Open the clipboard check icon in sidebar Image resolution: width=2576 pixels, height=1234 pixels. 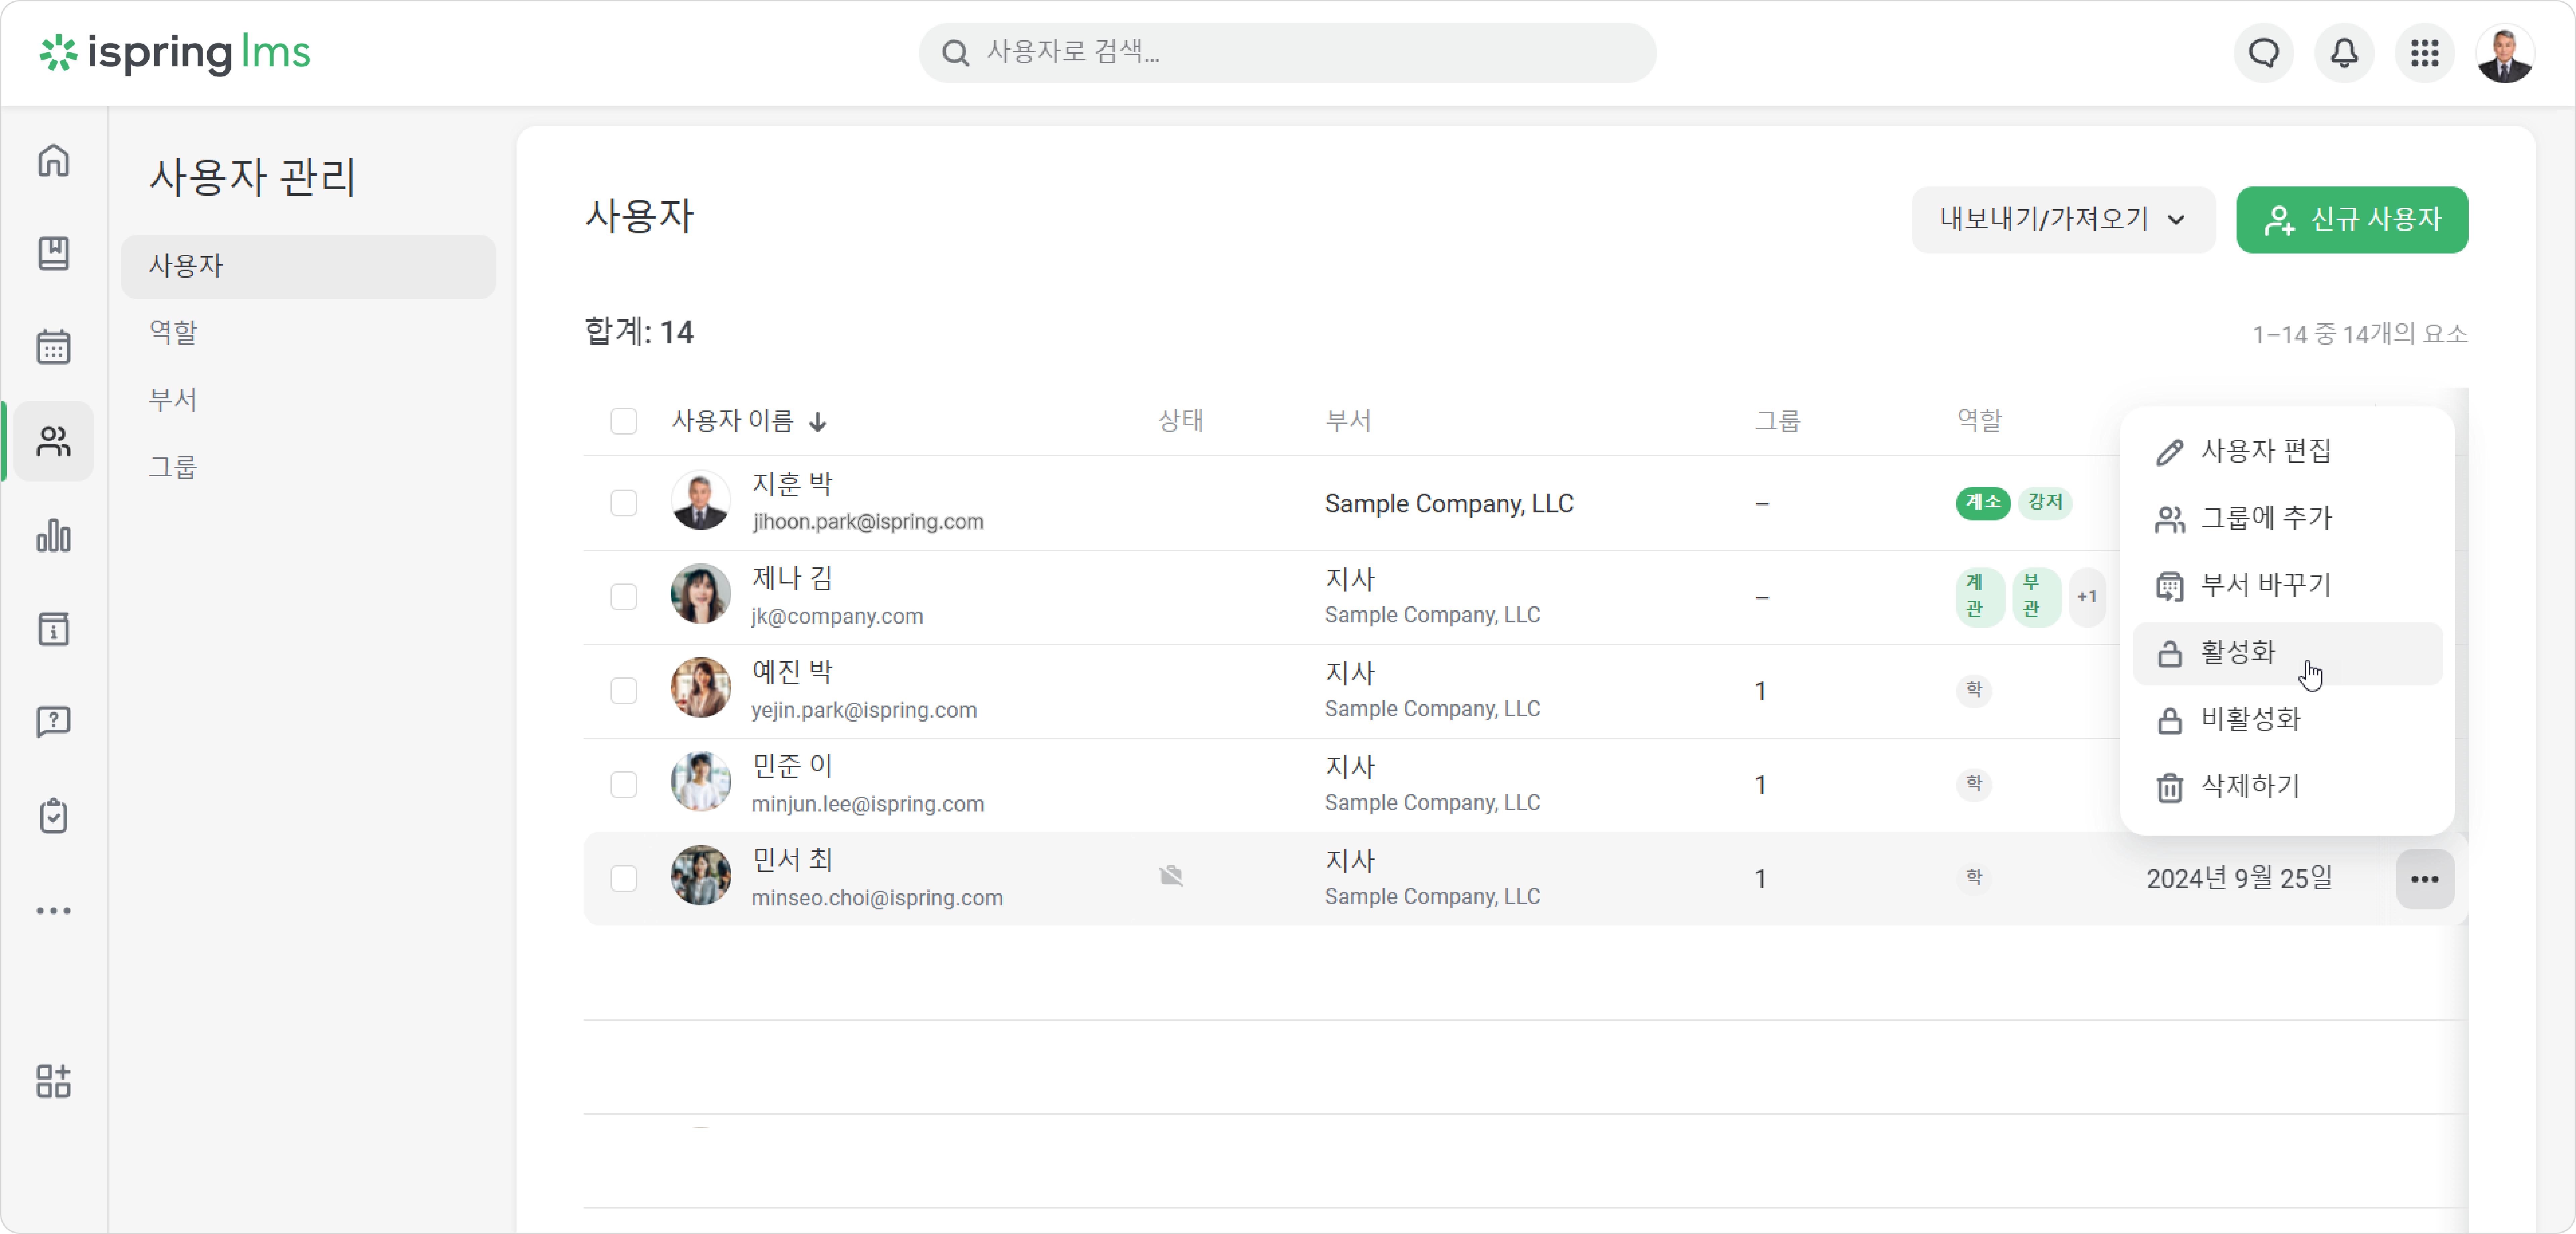tap(54, 816)
